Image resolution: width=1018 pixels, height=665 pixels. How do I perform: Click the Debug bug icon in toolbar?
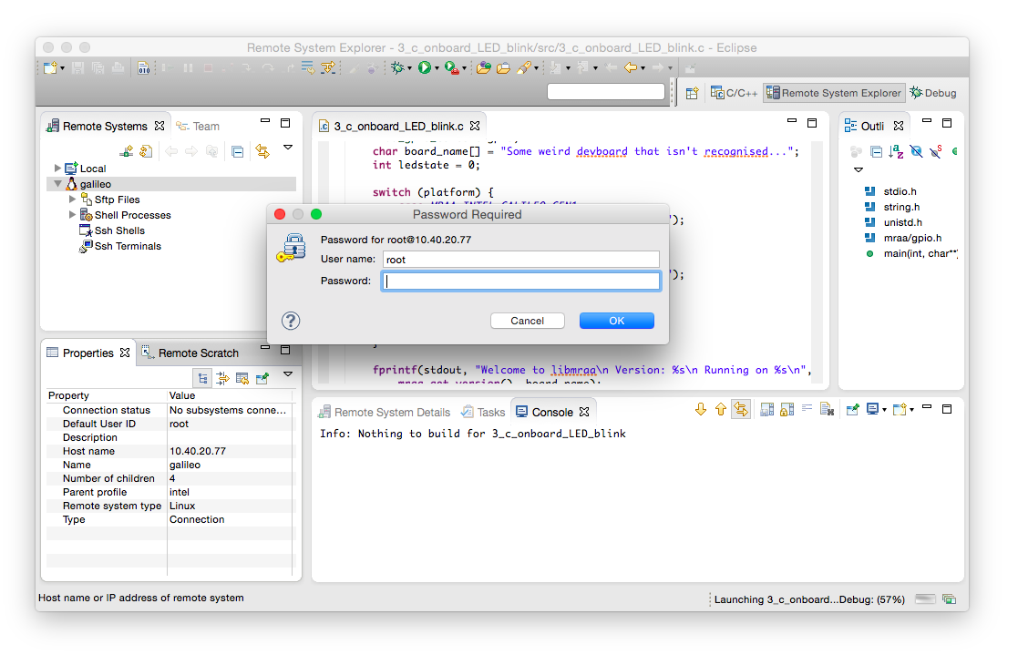397,67
